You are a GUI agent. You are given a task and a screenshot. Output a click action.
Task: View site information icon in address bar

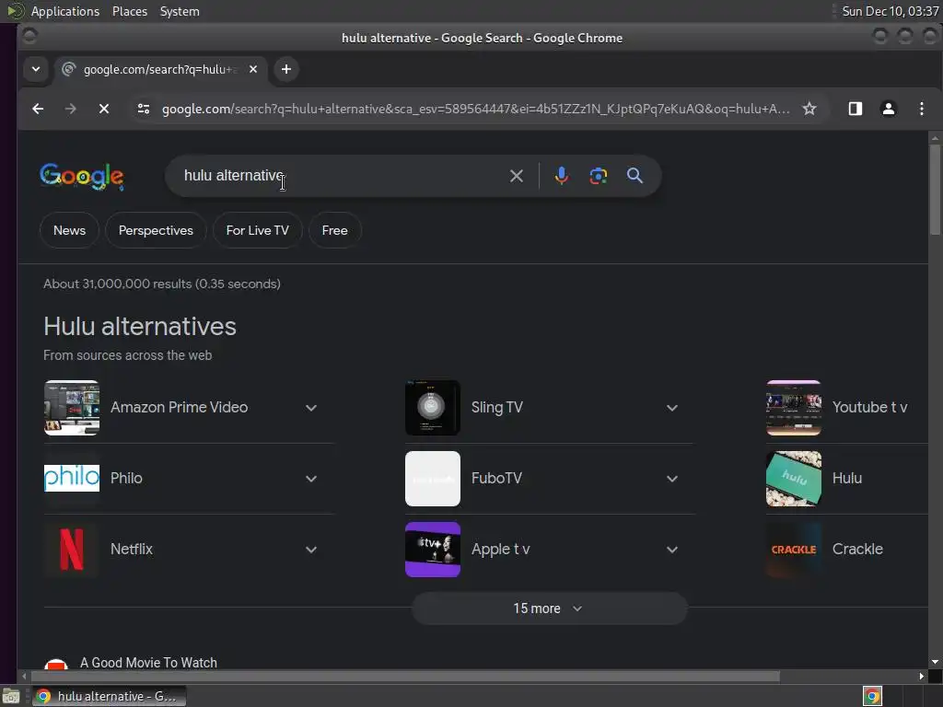click(x=143, y=109)
